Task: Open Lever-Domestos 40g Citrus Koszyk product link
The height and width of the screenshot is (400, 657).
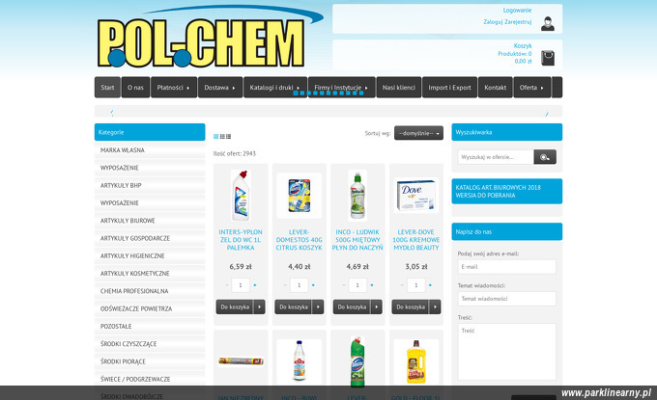Action: (300, 240)
